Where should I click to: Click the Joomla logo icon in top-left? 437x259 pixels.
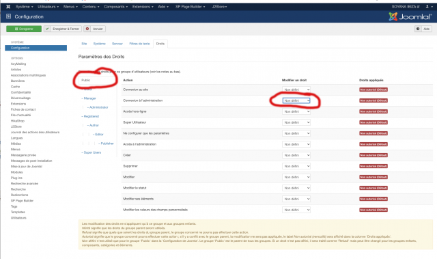pos(8,6)
